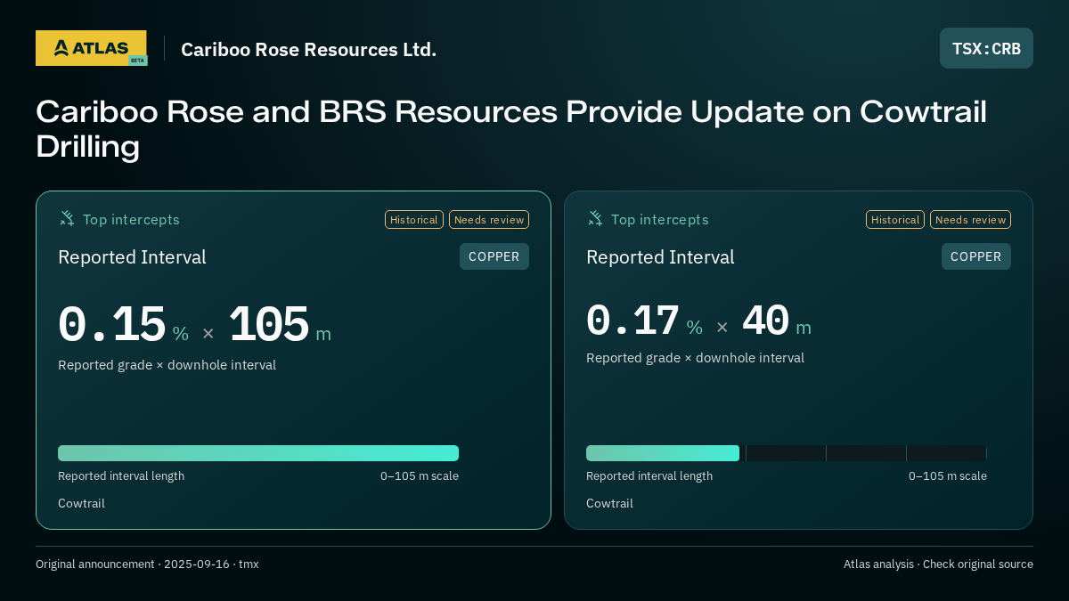This screenshot has width=1069, height=601.
Task: Click the interval bar in 40 m card
Action: [787, 453]
